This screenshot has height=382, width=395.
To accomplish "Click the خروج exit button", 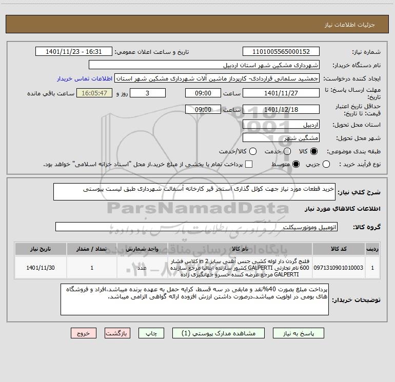I will pyautogui.click(x=84, y=333).
